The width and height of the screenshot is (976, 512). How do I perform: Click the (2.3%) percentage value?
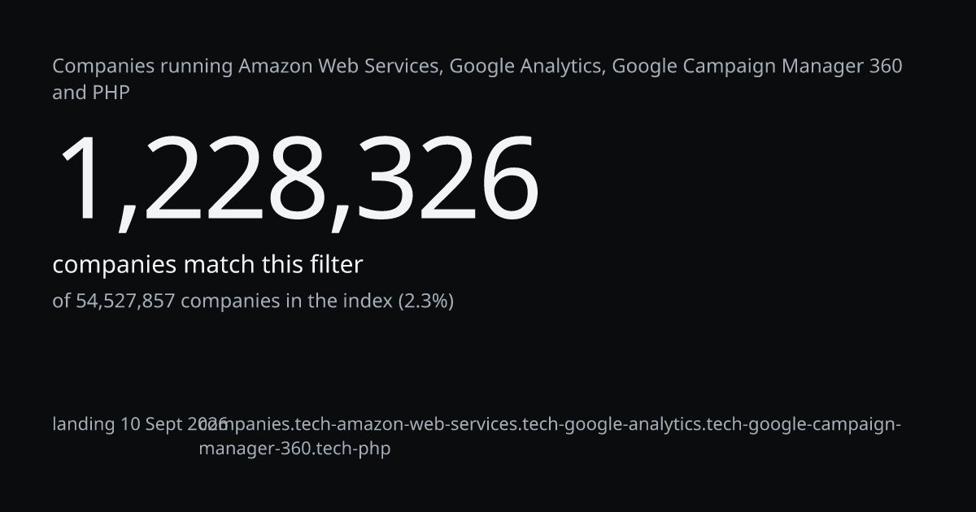pos(425,302)
